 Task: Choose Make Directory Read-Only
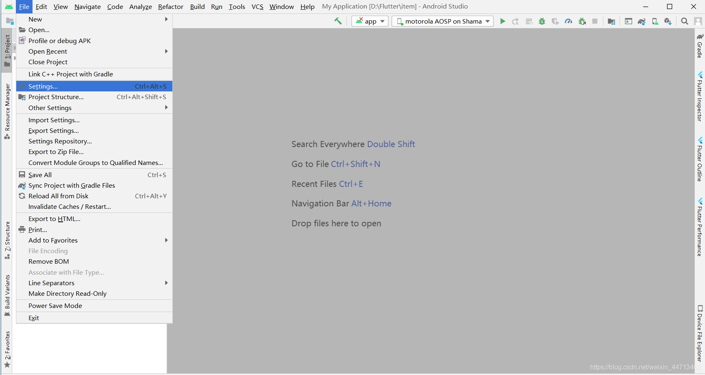[94, 293]
